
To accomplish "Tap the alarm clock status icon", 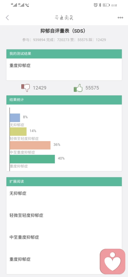I will coord(96,5).
